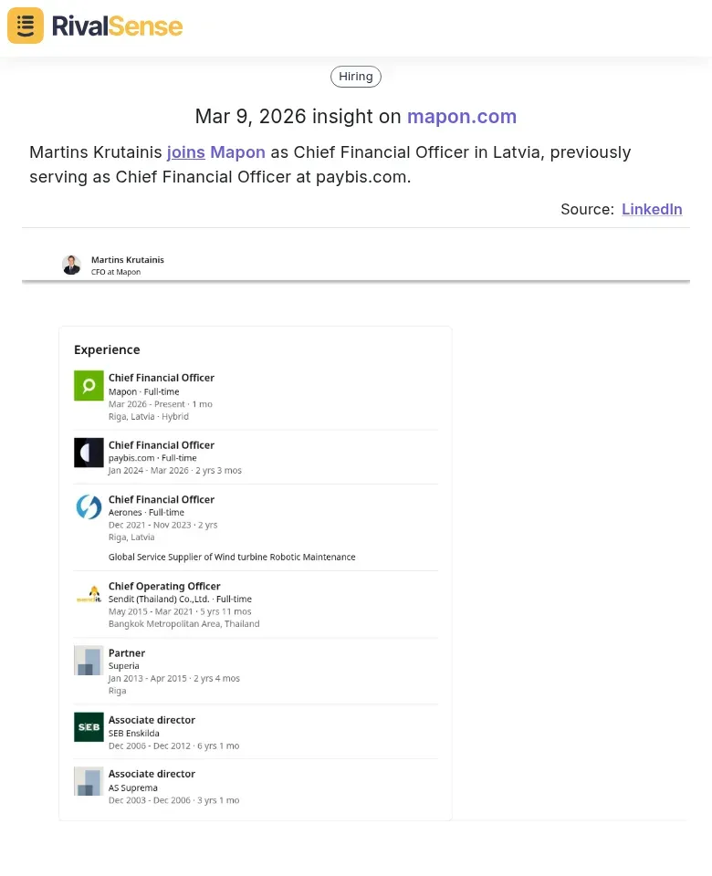Select the green Mapon company logo
The height and width of the screenshot is (876, 712).
(88, 385)
